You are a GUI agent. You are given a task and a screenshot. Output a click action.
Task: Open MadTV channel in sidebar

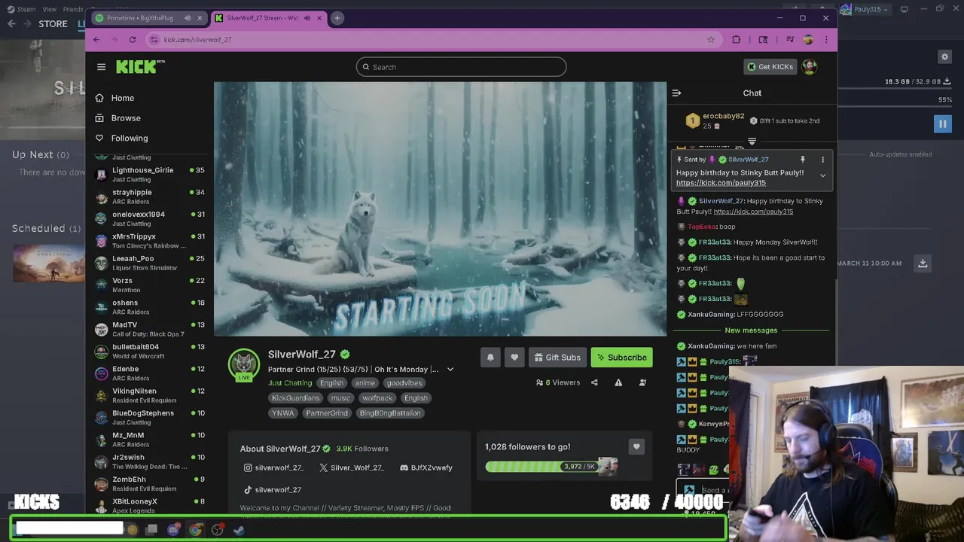[149, 329]
